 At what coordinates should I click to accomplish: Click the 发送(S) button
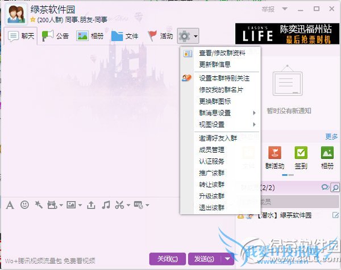[x=204, y=259]
